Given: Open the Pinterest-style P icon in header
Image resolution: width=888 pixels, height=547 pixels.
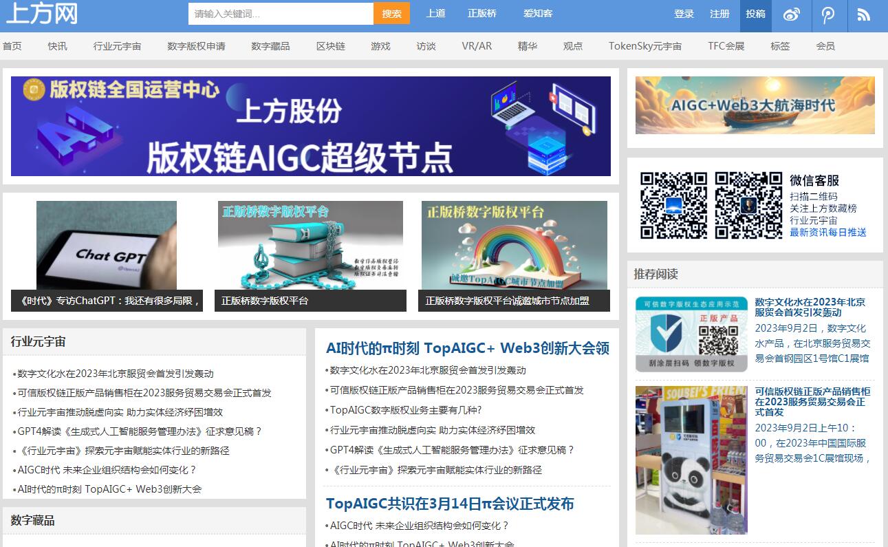Looking at the screenshot, I should pos(828,14).
